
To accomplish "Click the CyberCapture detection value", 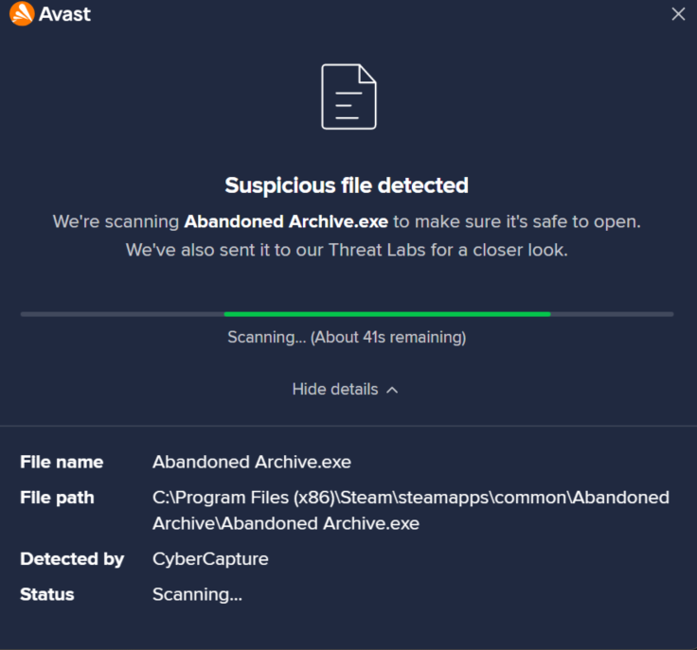I will point(210,559).
